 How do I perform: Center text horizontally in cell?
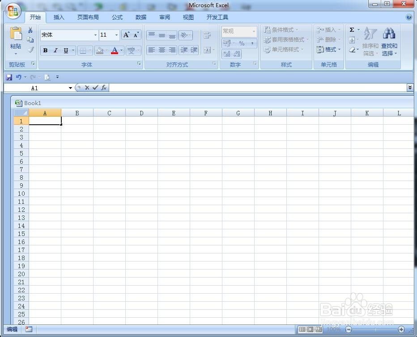pos(162,50)
